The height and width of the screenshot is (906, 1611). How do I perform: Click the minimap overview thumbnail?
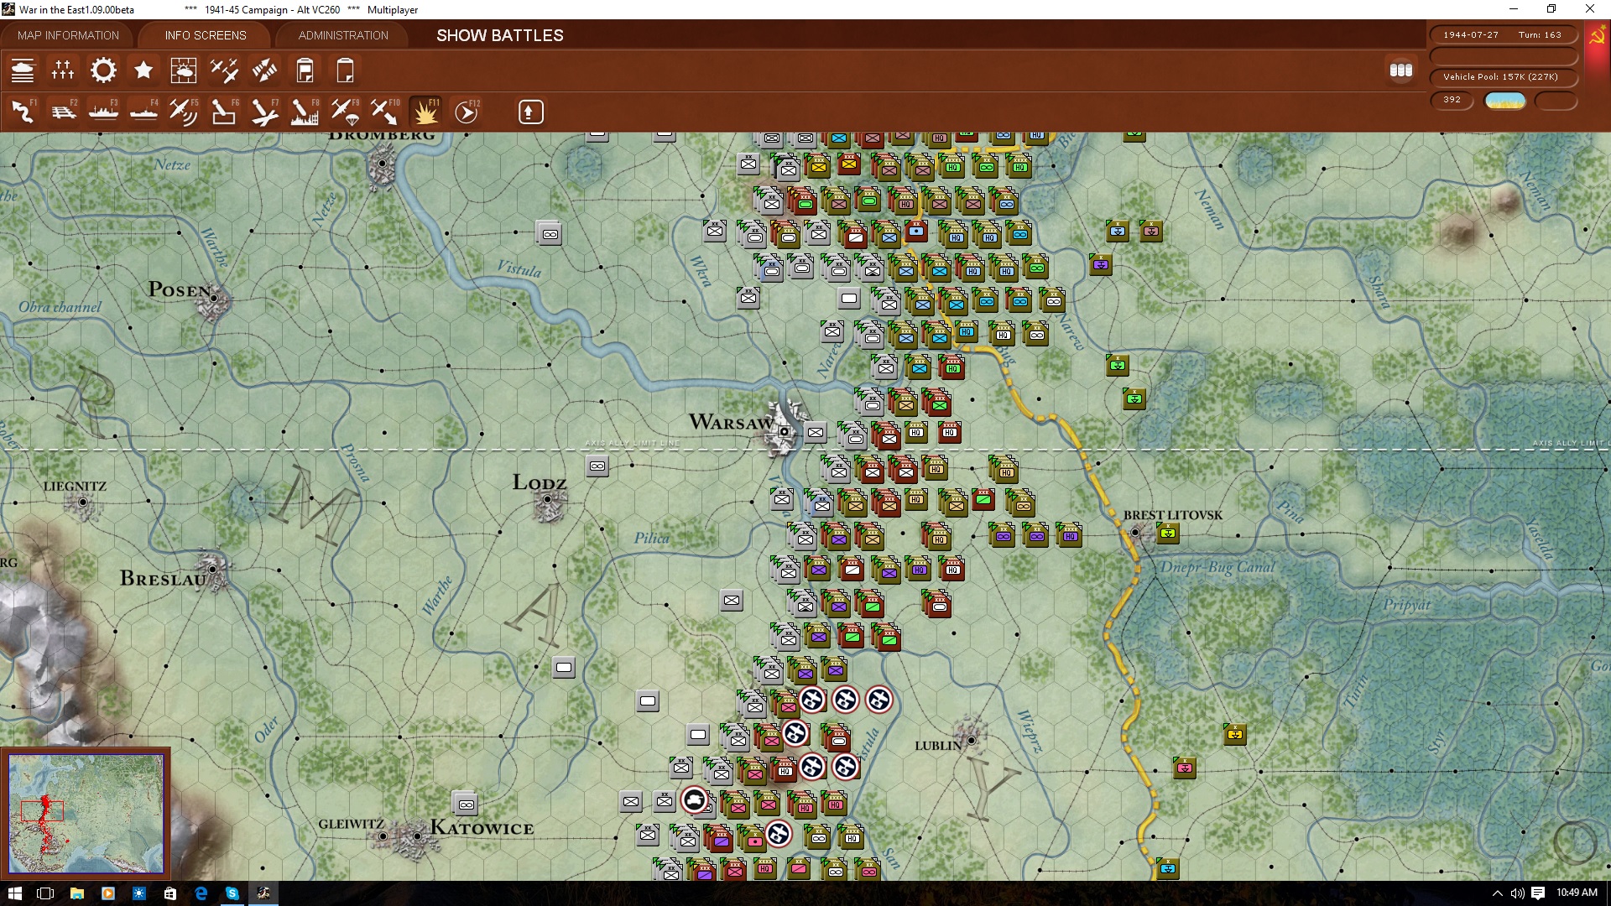(x=86, y=813)
